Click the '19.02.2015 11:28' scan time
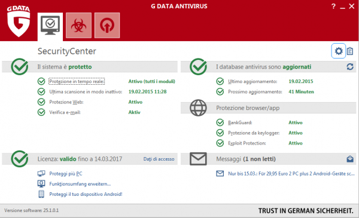 point(147,91)
